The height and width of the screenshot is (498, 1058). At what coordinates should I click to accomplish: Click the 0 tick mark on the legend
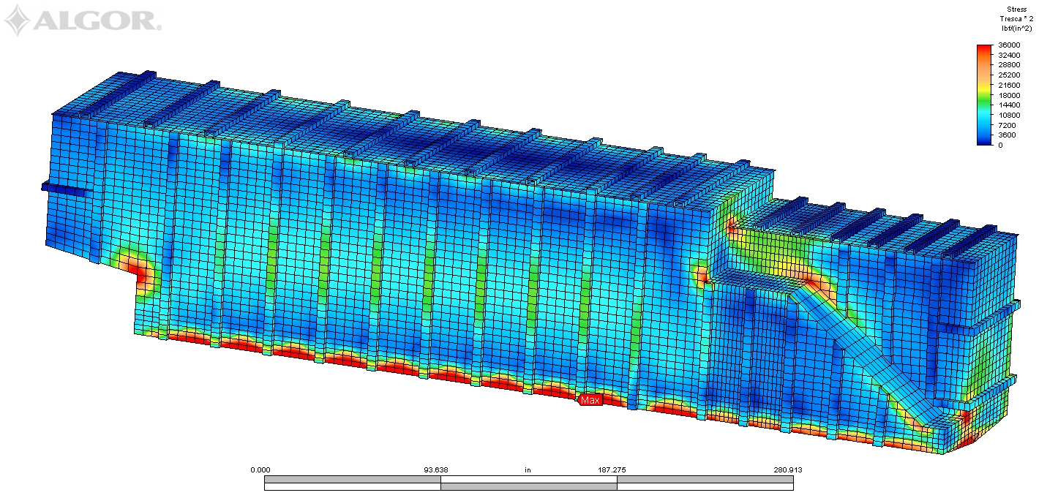(x=993, y=145)
